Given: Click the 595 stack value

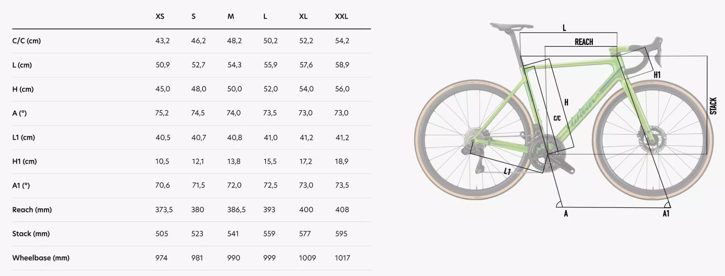Looking at the screenshot, I should [341, 234].
